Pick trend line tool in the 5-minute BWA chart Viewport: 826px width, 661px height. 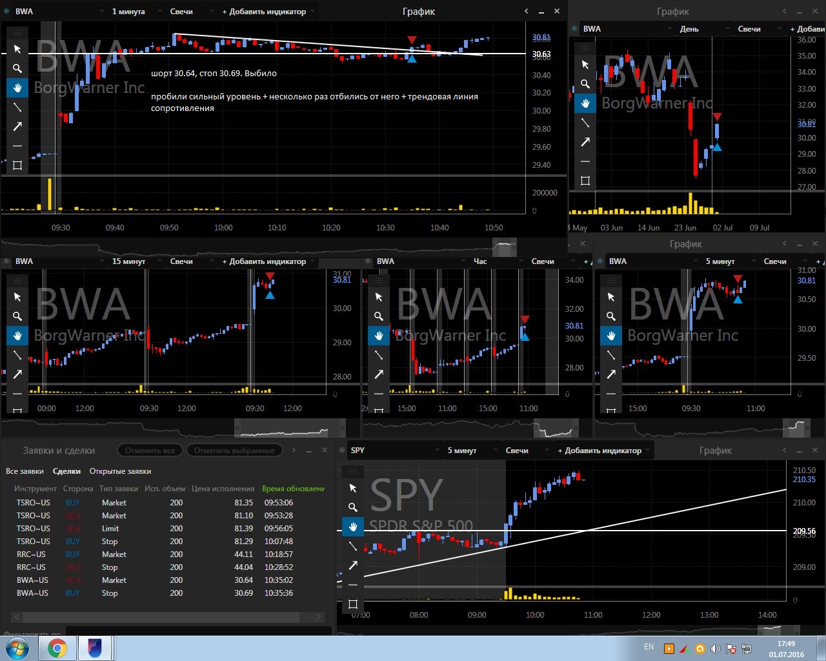(611, 355)
